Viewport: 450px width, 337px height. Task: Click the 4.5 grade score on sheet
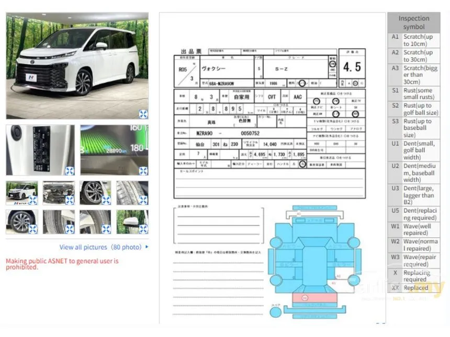click(x=352, y=67)
